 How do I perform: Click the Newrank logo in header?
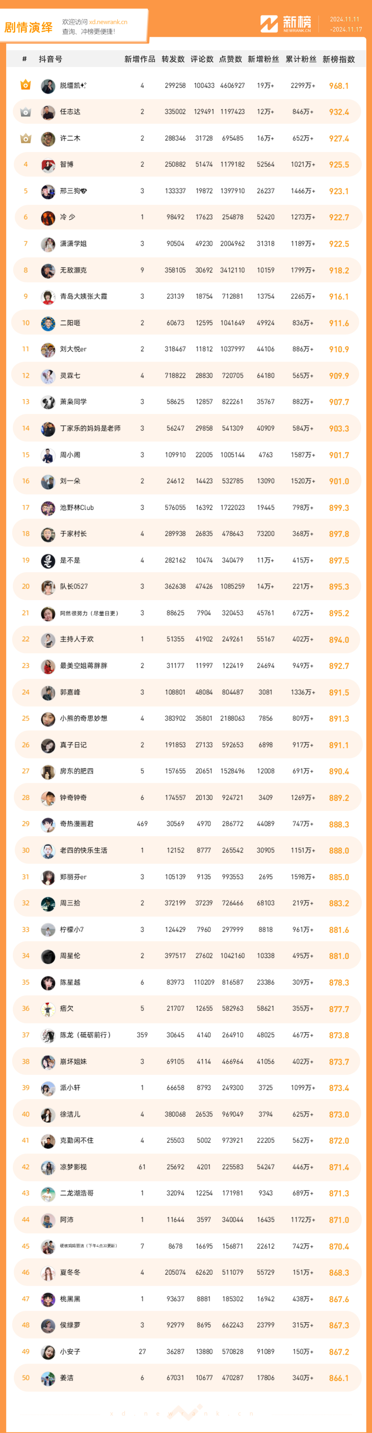pyautogui.click(x=286, y=23)
